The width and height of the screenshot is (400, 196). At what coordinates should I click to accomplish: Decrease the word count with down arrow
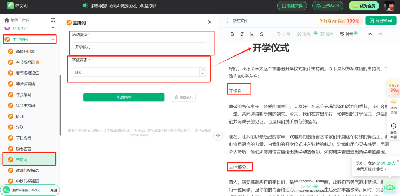coord(203,74)
